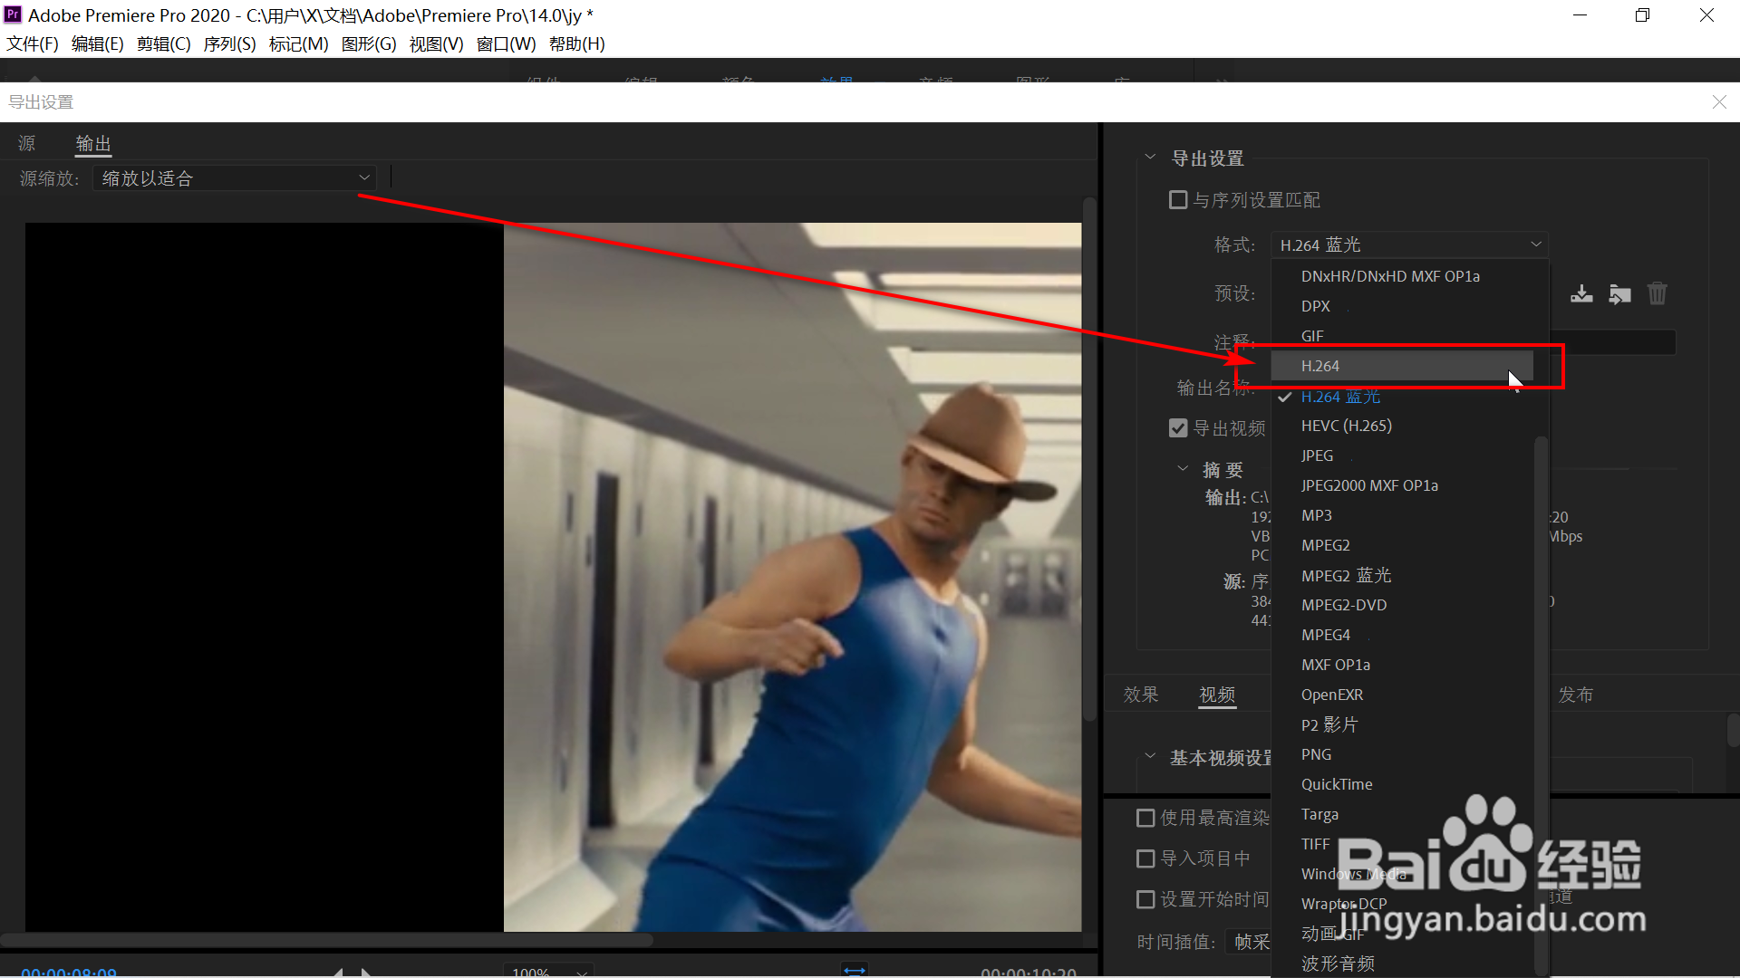Enable match sequence settings checkbox
This screenshot has height=978, width=1740.
[1178, 199]
